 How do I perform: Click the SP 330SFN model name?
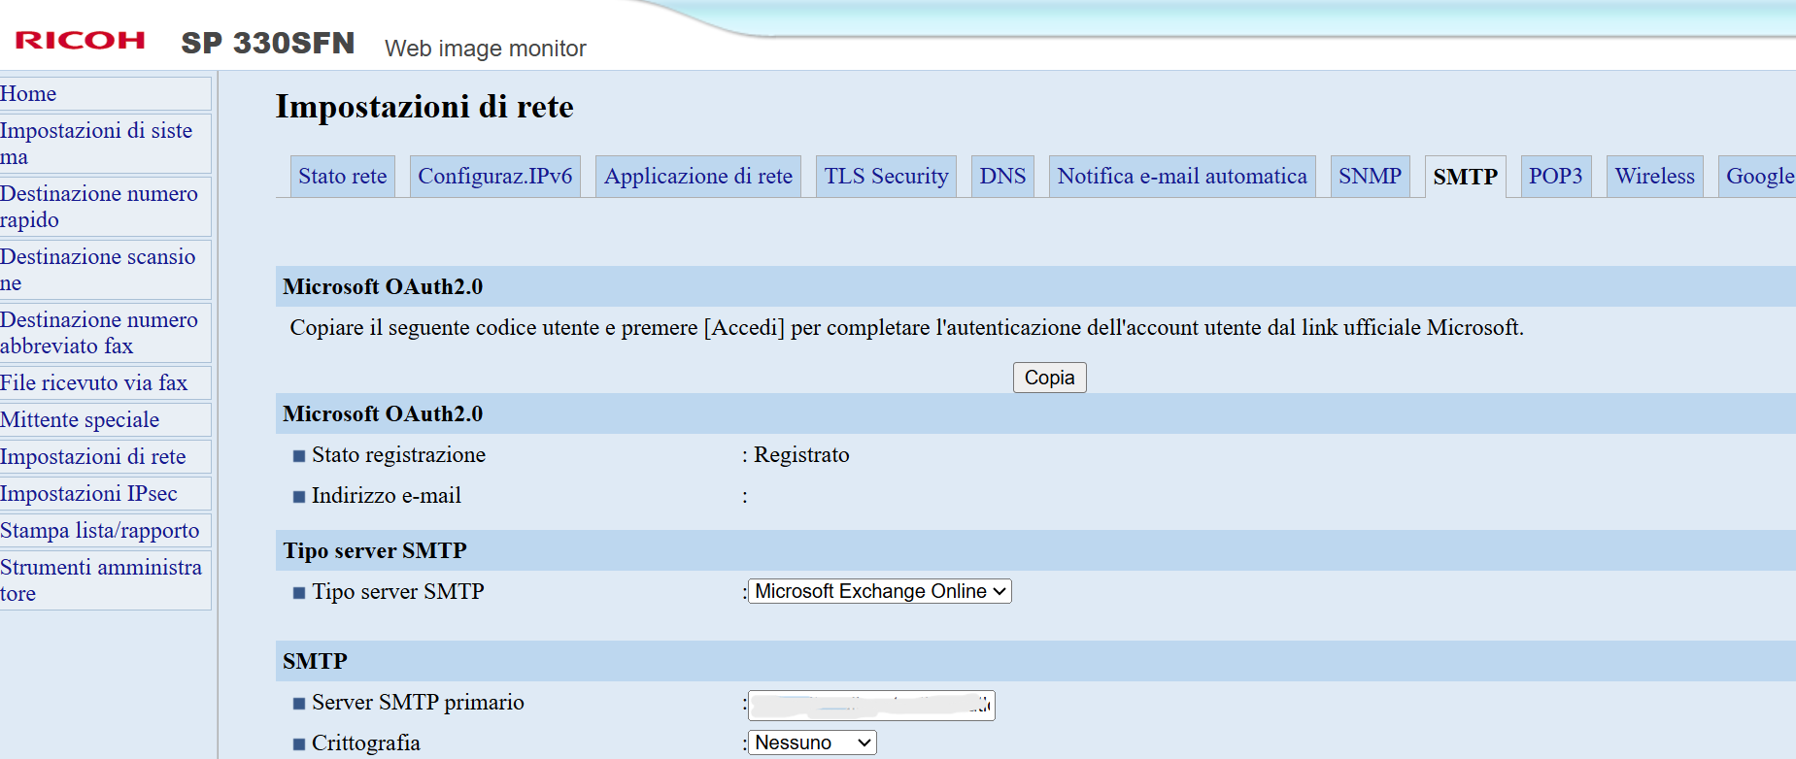(x=268, y=43)
